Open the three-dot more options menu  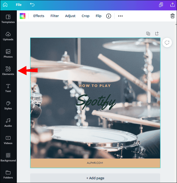(x=120, y=16)
